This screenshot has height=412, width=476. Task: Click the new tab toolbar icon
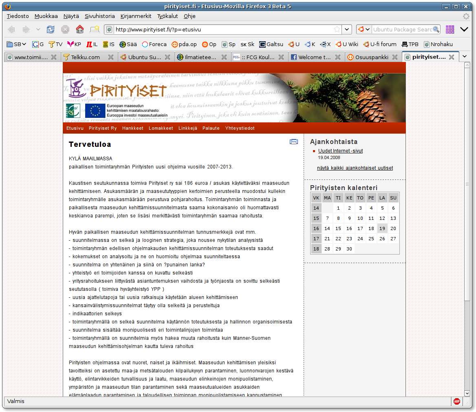pyautogui.click(x=95, y=29)
